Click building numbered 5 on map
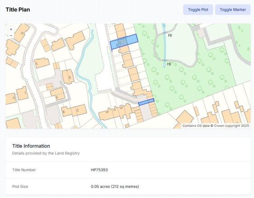Viewport: 254px width, 198px height. tap(68, 77)
